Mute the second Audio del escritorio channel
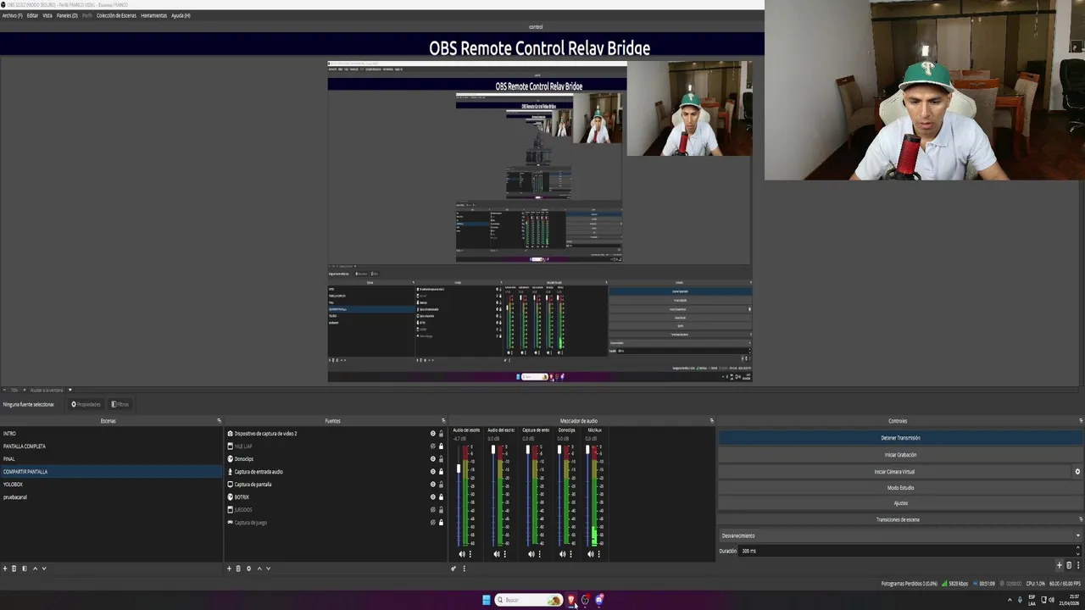This screenshot has height=610, width=1085. pos(497,554)
